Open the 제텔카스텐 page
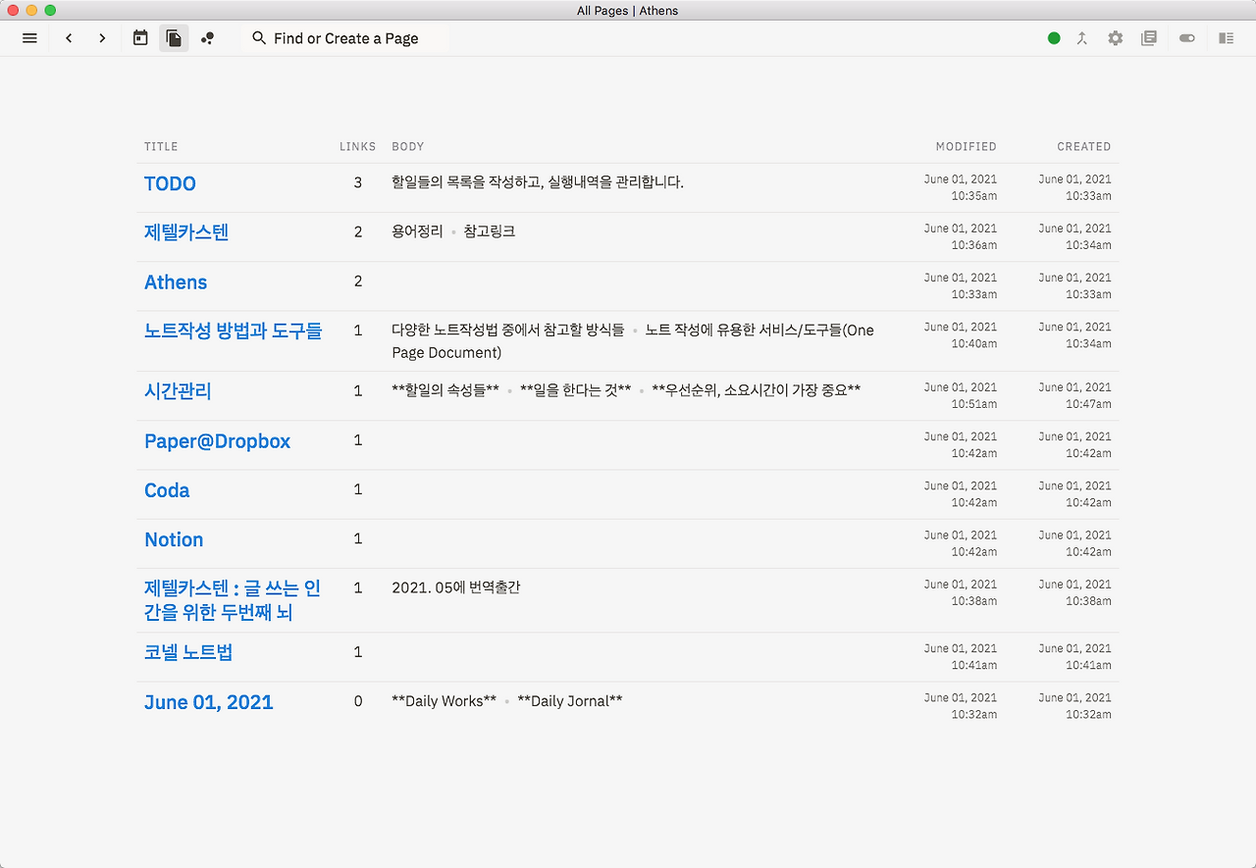This screenshot has height=868, width=1256. tap(186, 232)
